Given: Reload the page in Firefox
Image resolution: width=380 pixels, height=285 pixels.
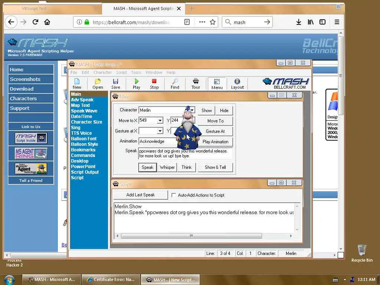Looking at the screenshot, I should [35, 22].
